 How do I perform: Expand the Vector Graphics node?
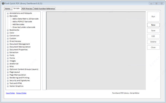point(8,86)
